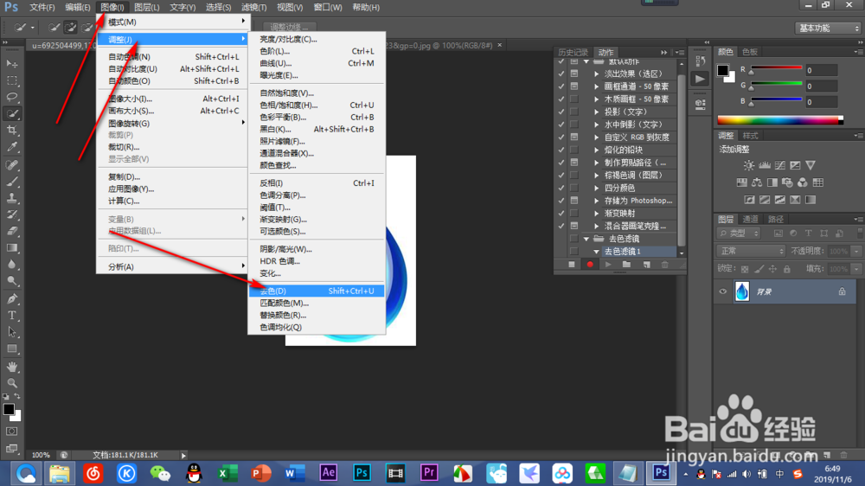The width and height of the screenshot is (865, 486).
Task: Select the Rectangular Marquee tool
Action: pos(11,80)
